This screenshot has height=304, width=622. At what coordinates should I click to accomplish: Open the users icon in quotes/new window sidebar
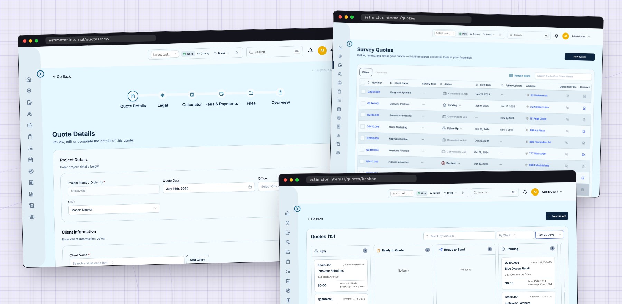tap(30, 114)
